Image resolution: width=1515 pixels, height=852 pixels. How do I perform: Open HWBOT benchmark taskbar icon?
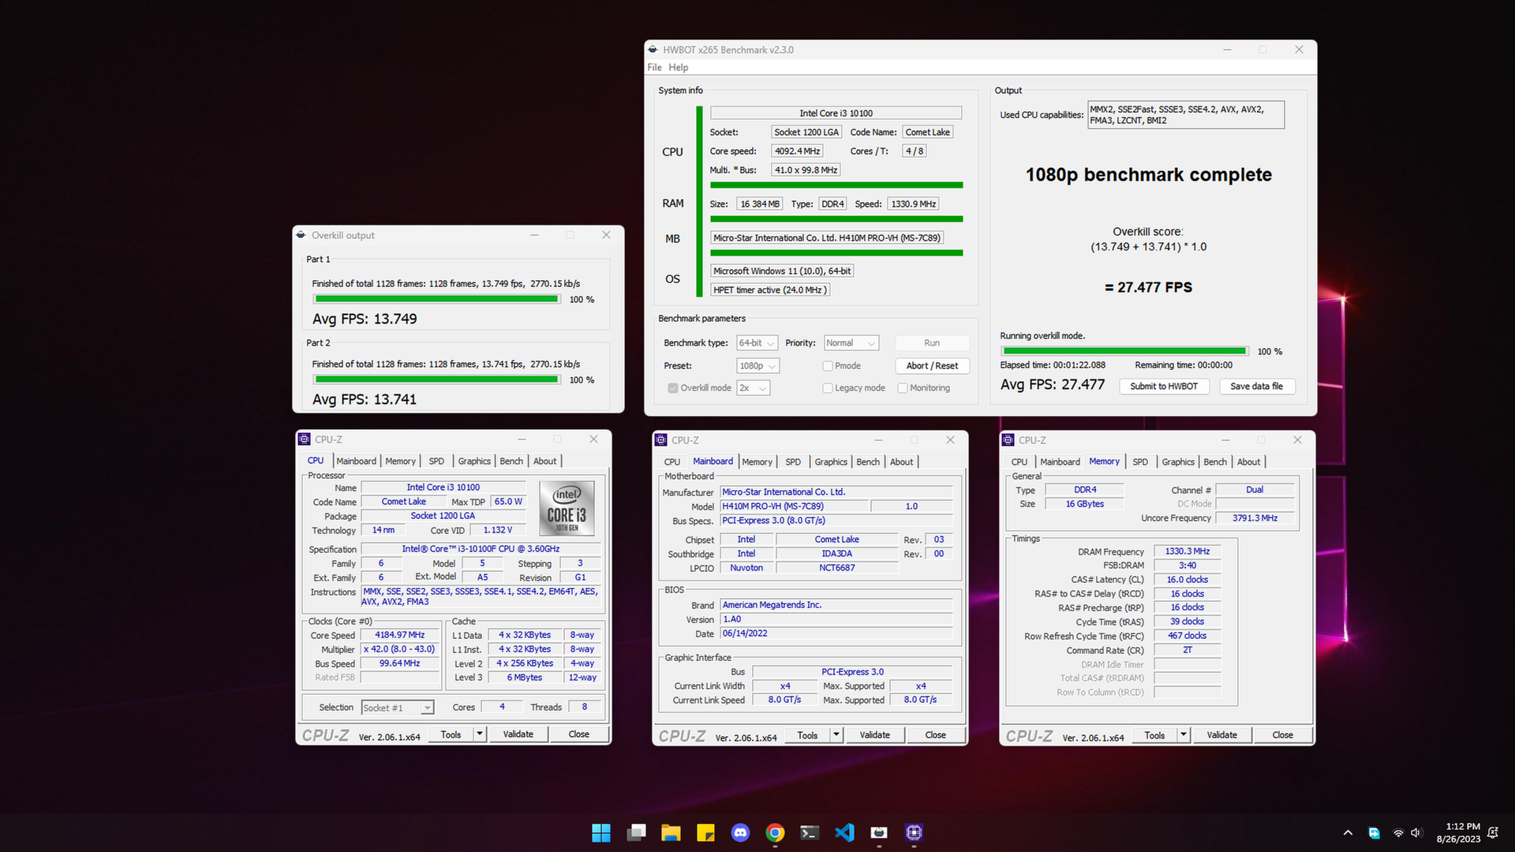879,832
